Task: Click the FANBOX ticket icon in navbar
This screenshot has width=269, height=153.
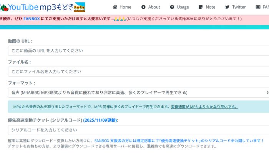Action: pos(258,7)
